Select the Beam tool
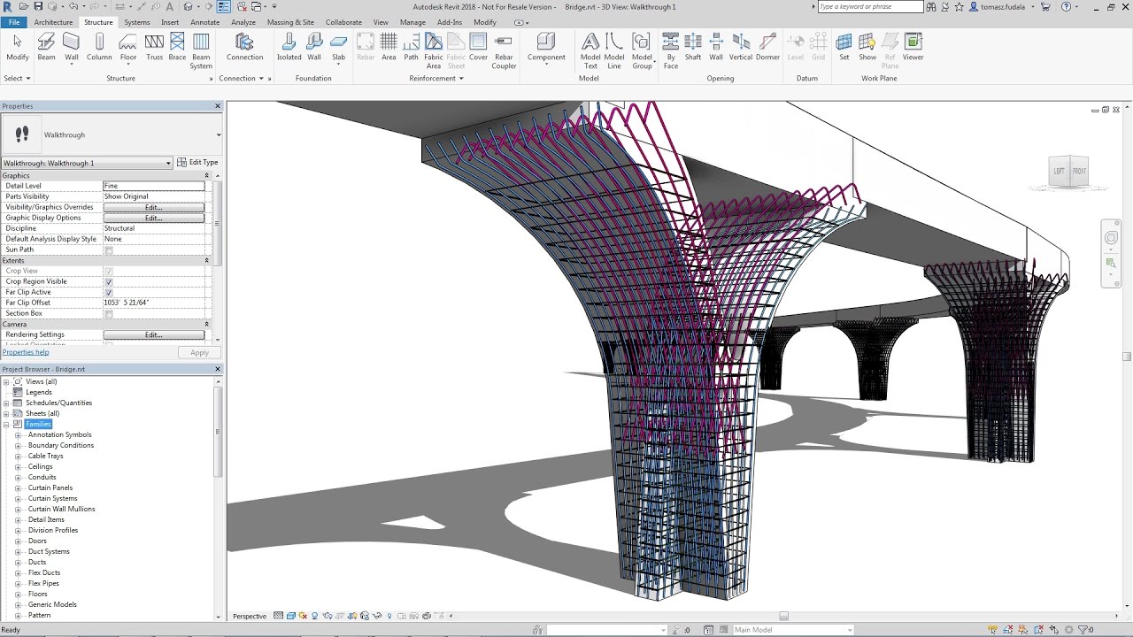 (x=45, y=48)
